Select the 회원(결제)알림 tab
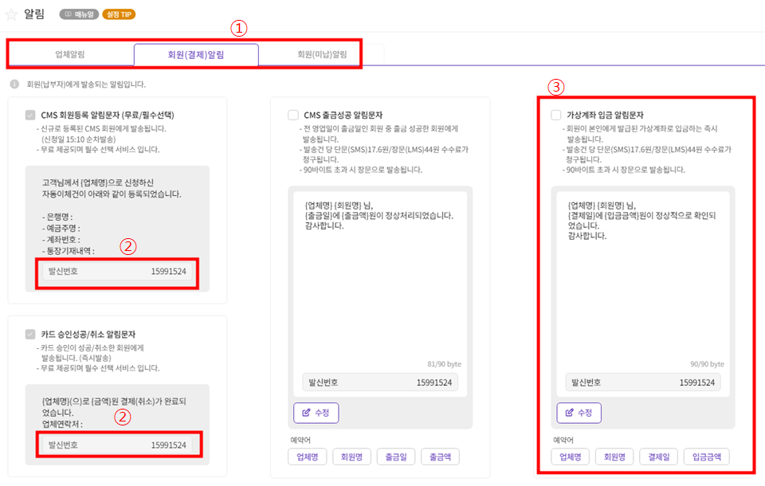The width and height of the screenshot is (765, 486). tap(196, 55)
